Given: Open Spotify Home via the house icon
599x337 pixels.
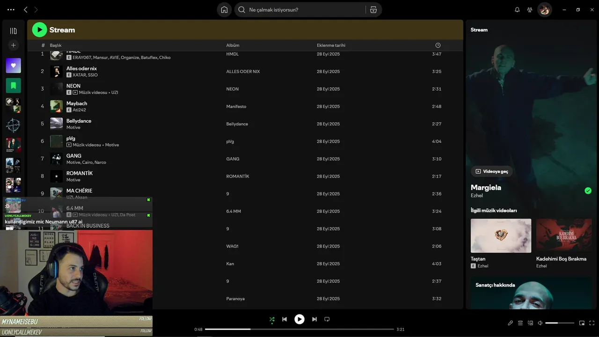Looking at the screenshot, I should tap(224, 10).
